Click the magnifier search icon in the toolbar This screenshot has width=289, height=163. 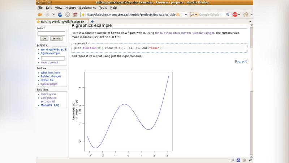(x=228, y=14)
